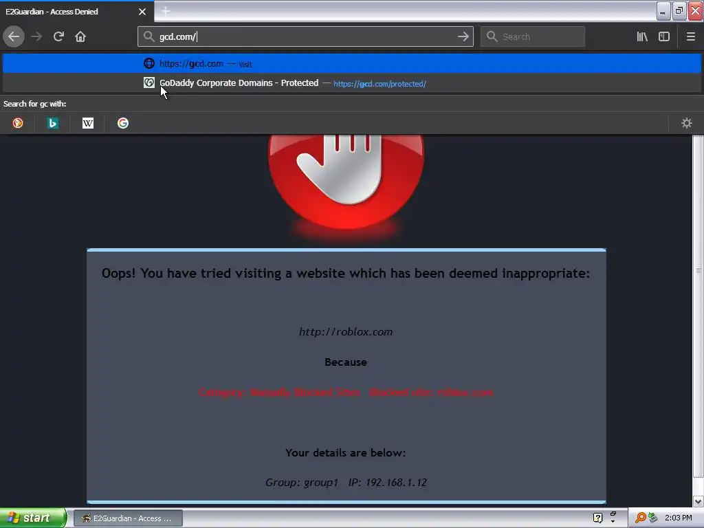Viewport: 704px width, 528px height.
Task: Search with the Google engine icon
Action: 123,123
